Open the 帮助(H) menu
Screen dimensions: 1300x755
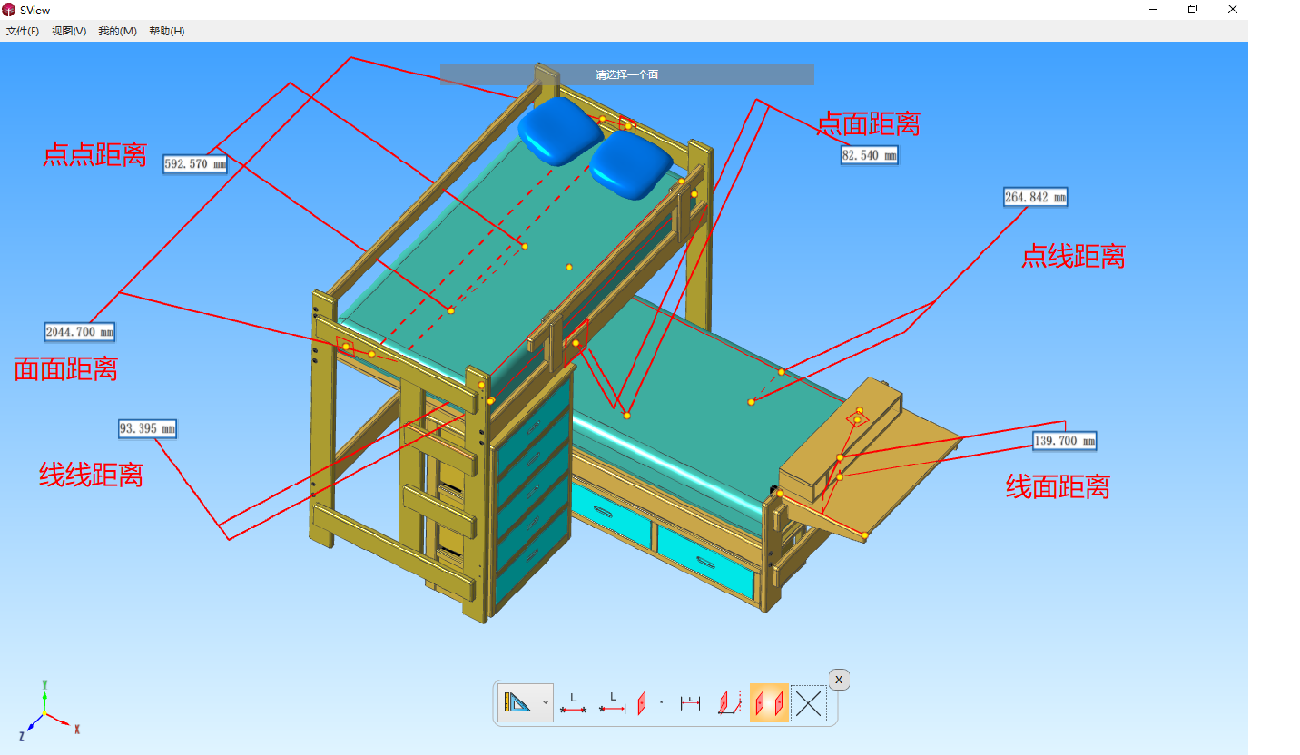pos(166,31)
